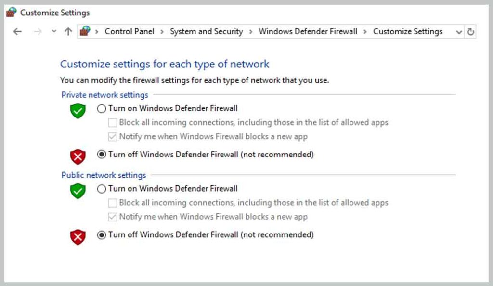Select System and Security in the breadcrumb
Screen dimensions: 493x286
pos(206,31)
